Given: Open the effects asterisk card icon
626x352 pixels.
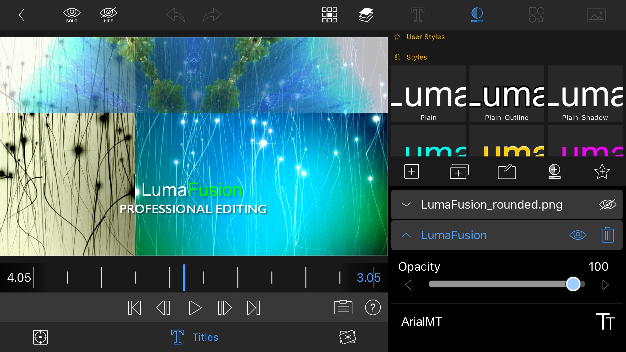Looking at the screenshot, I should [348, 337].
